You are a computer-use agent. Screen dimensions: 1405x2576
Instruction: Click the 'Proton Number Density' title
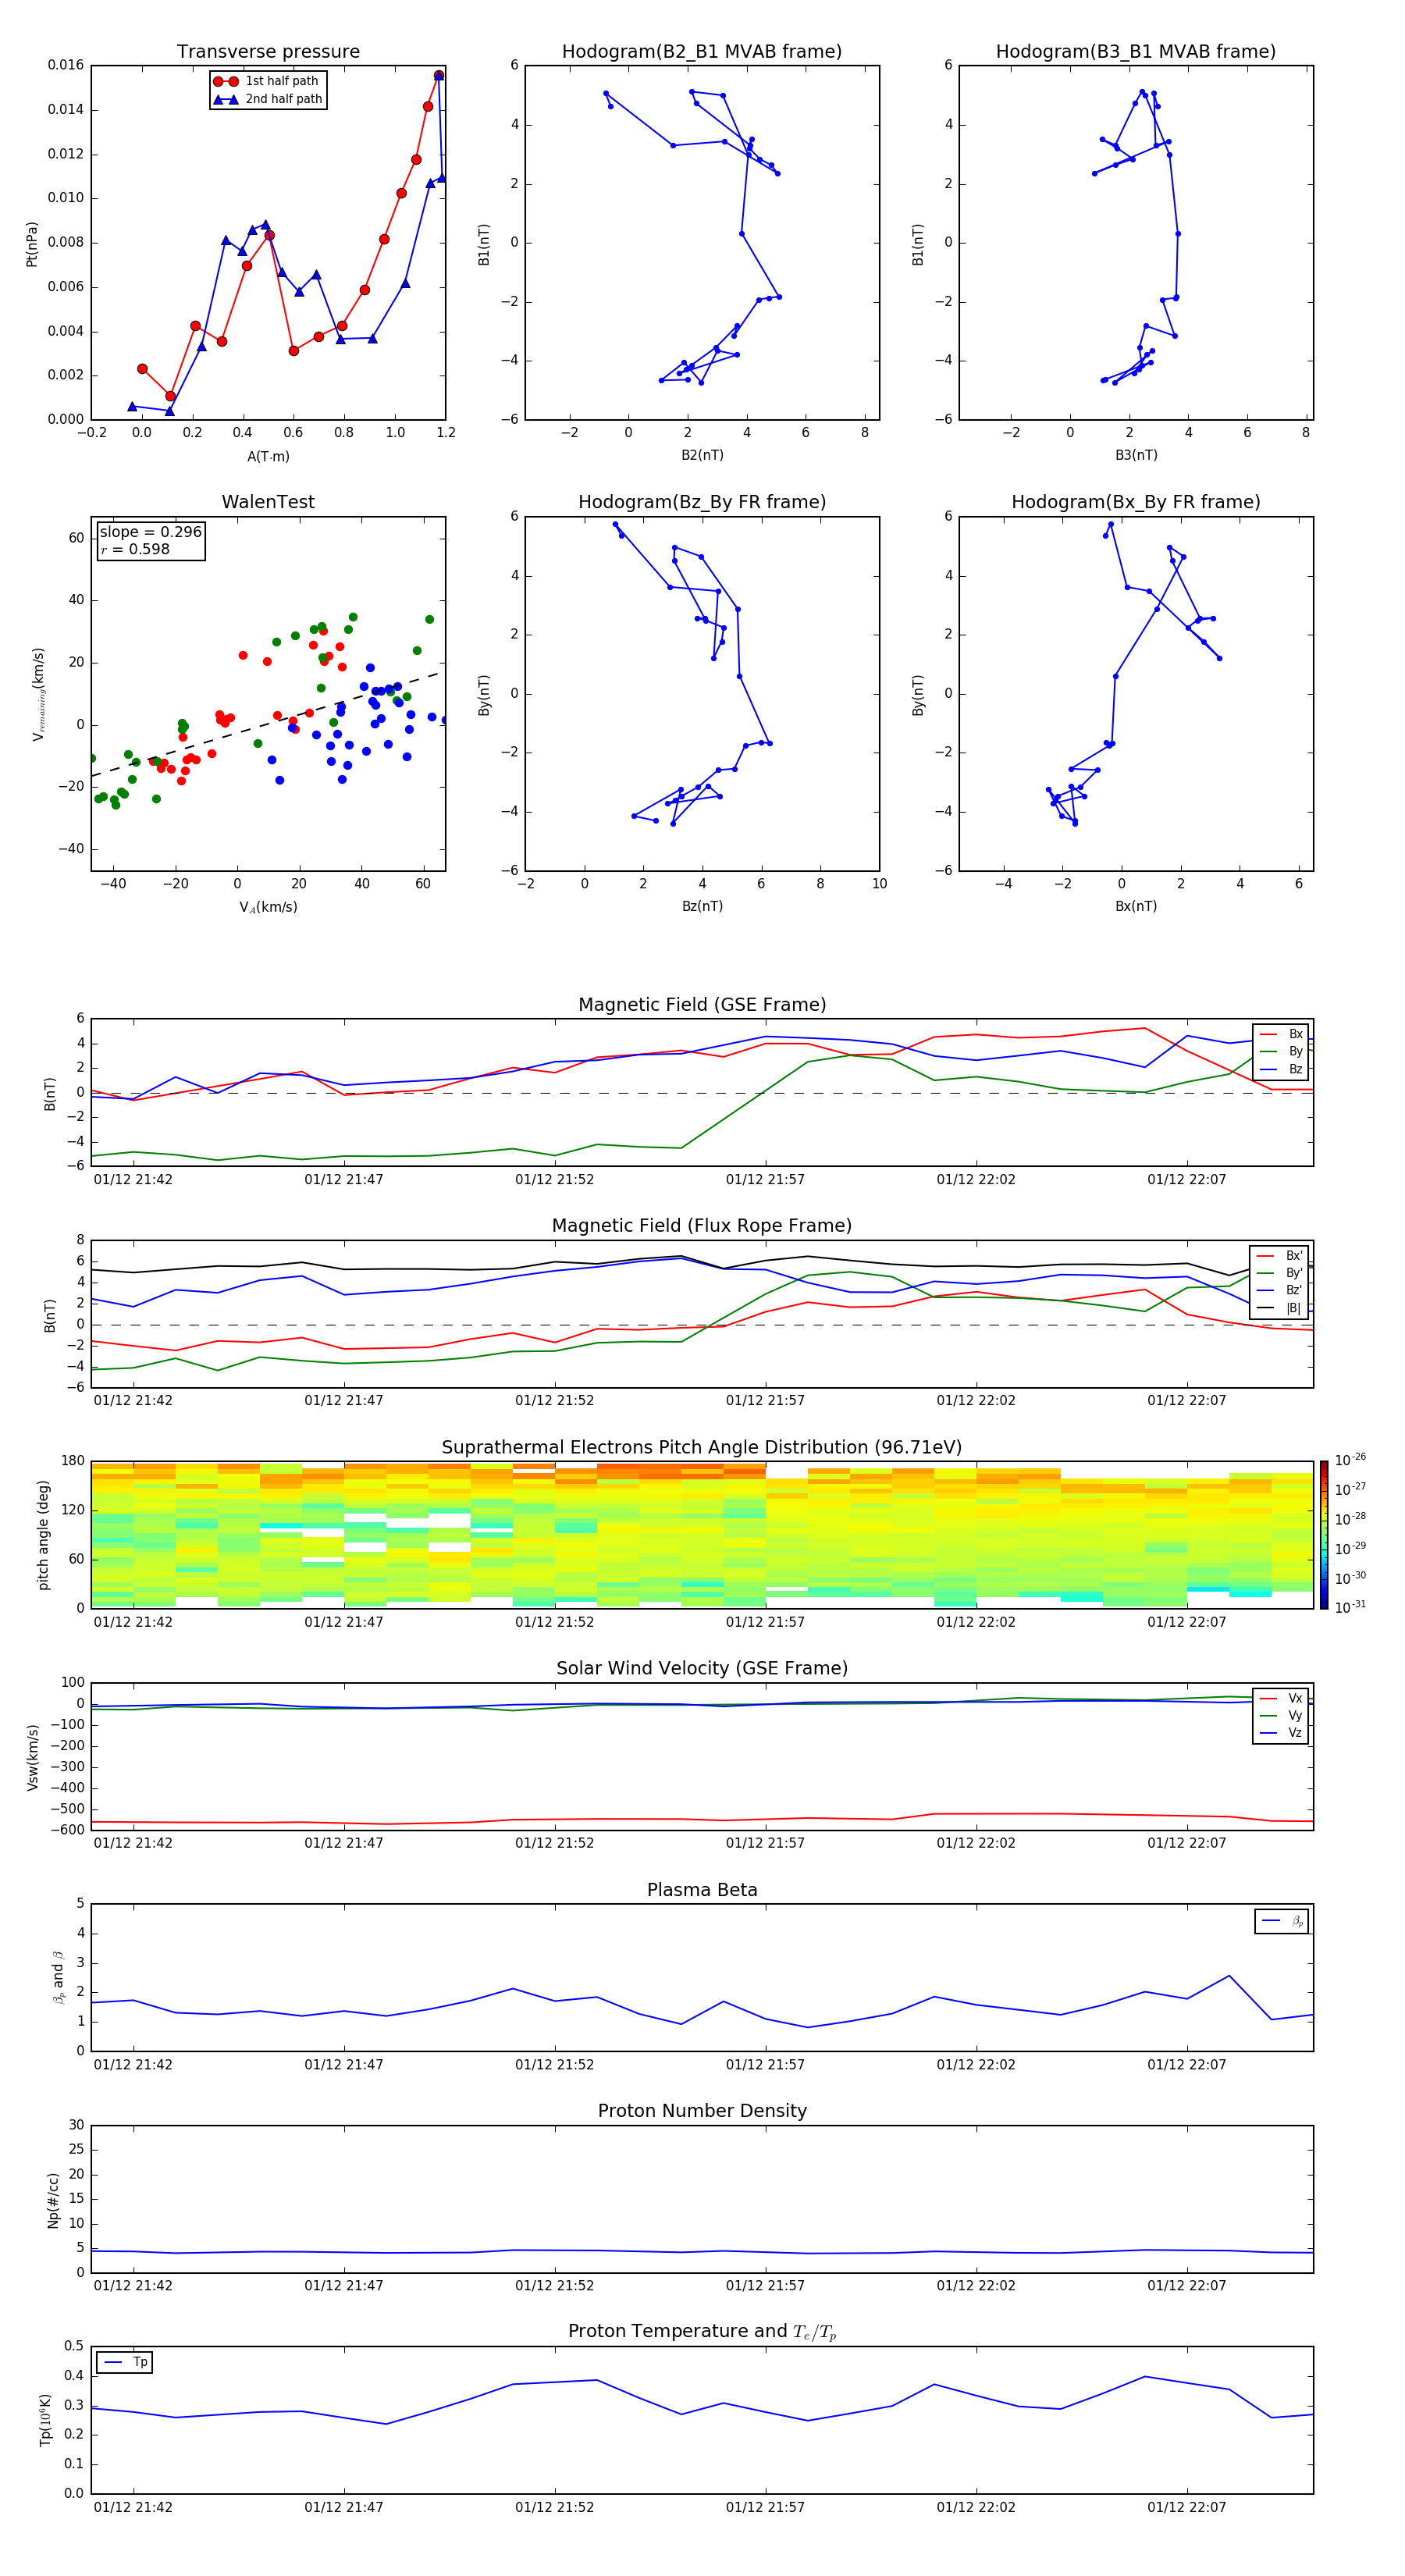pyautogui.click(x=702, y=2111)
